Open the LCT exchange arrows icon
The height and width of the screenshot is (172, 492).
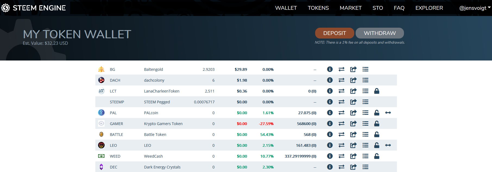click(341, 91)
